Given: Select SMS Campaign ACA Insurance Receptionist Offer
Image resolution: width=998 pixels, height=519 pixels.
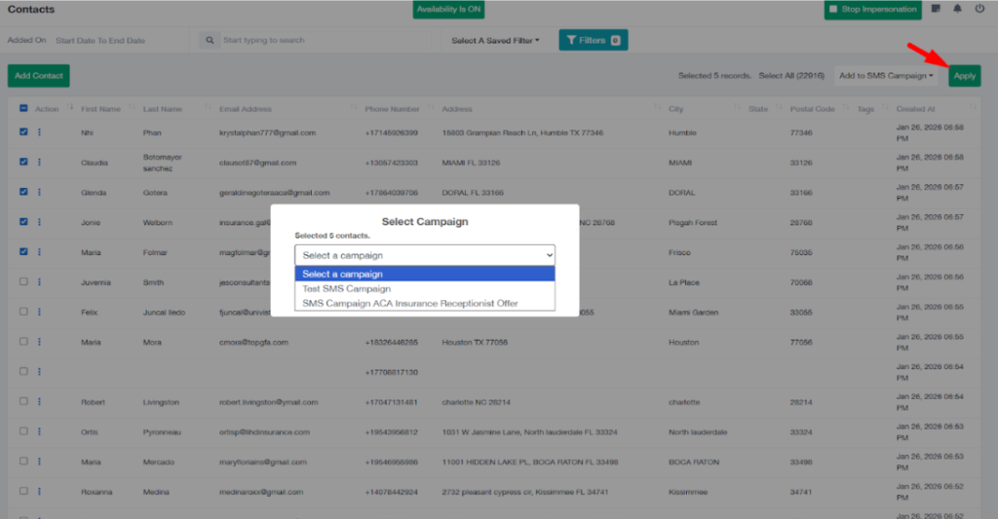Looking at the screenshot, I should pos(410,304).
